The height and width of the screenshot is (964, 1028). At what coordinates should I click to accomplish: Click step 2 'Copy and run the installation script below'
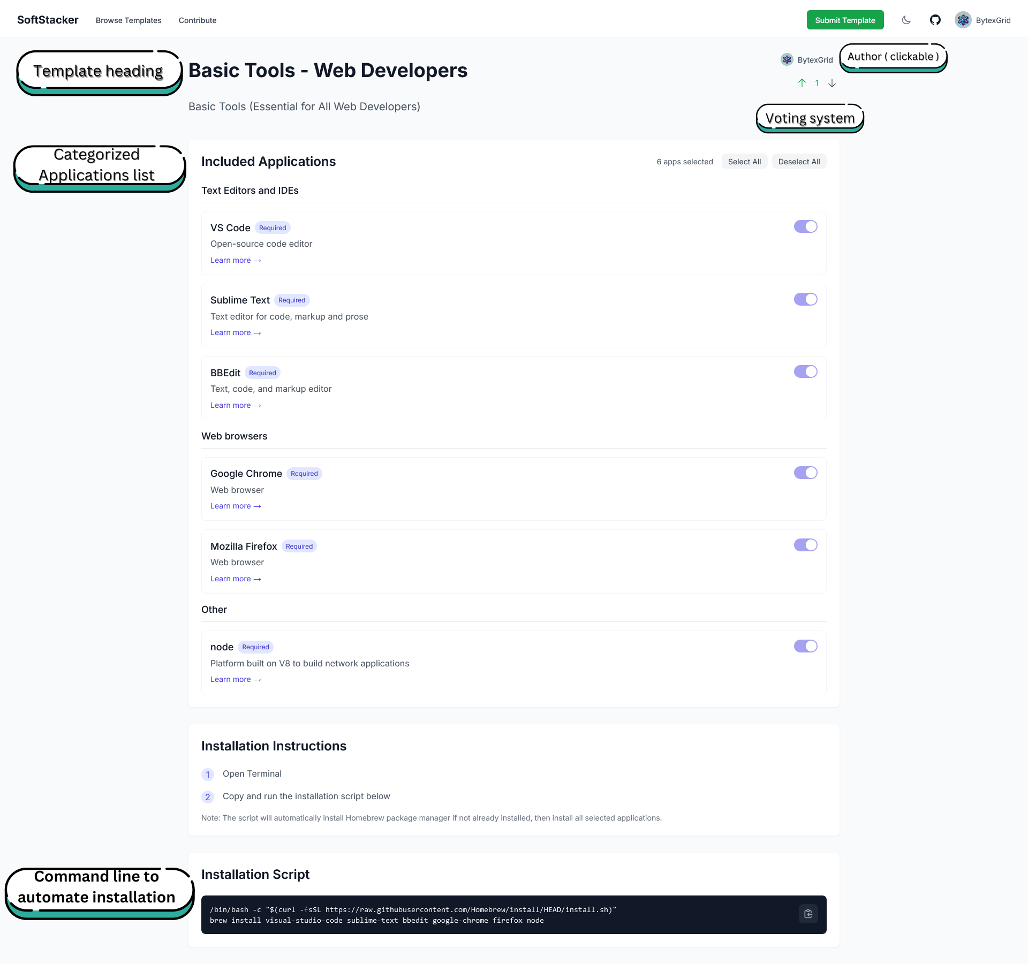(x=306, y=796)
